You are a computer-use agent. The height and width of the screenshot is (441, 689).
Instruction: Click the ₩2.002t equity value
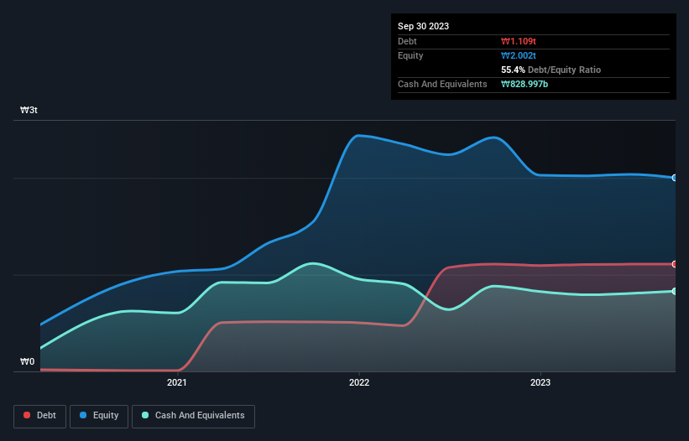pyautogui.click(x=519, y=55)
